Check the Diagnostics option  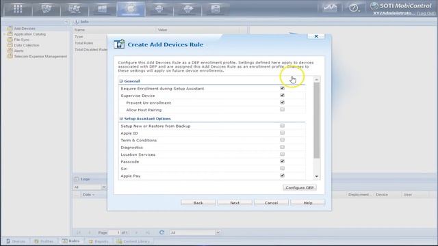coord(283,147)
